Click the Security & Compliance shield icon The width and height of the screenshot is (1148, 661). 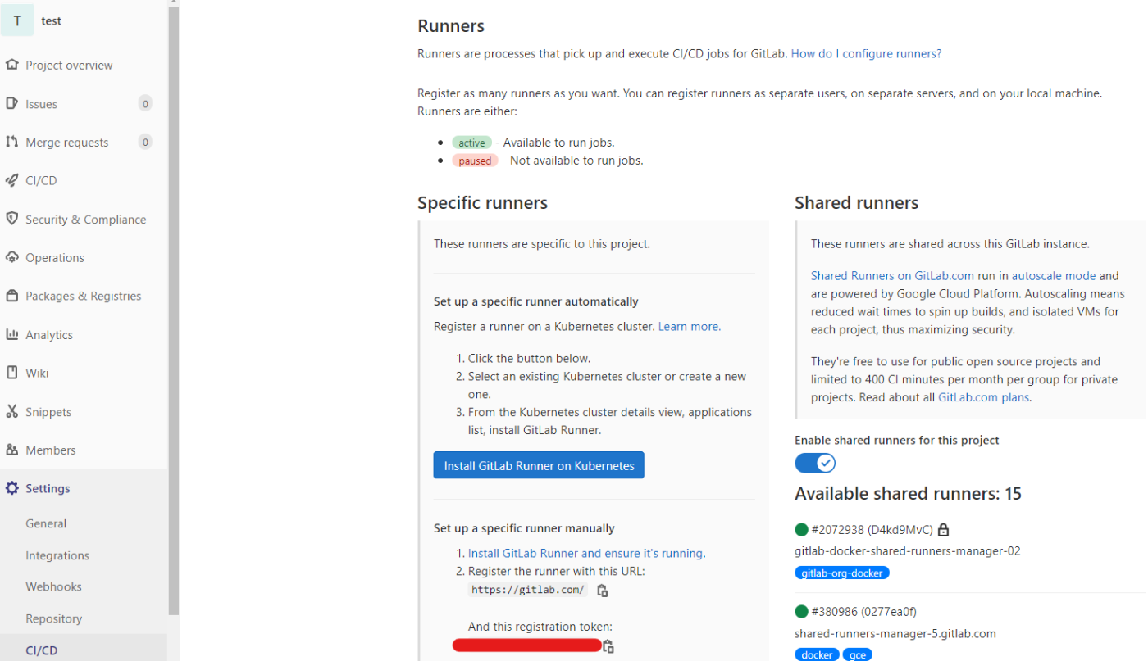[x=11, y=220]
